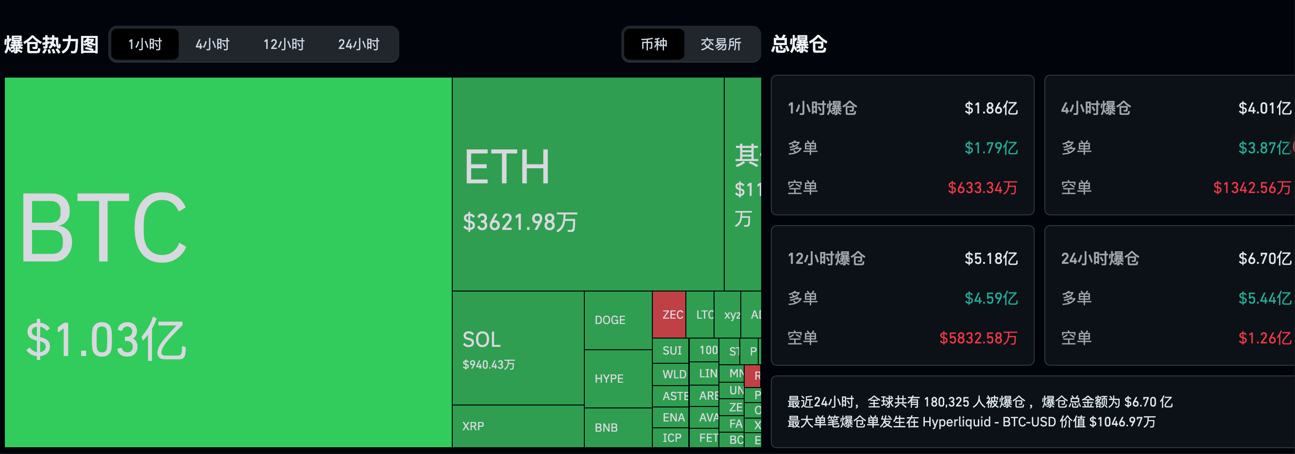Click the HYPE tile
The image size is (1295, 454).
click(x=618, y=378)
